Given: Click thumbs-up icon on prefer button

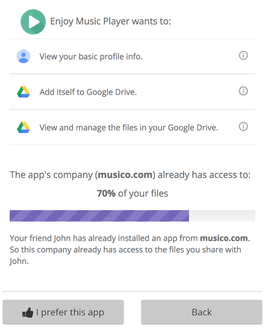Looking at the screenshot, I should (28, 313).
